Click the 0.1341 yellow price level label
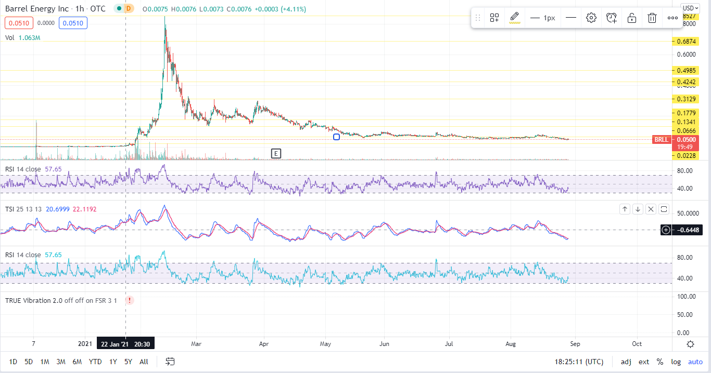The width and height of the screenshot is (711, 373). (685, 122)
